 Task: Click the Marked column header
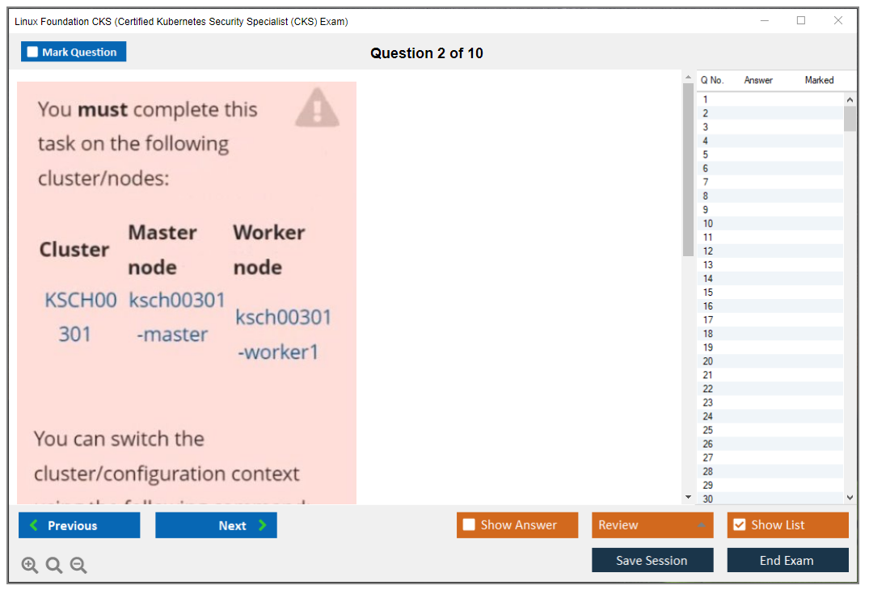(819, 80)
